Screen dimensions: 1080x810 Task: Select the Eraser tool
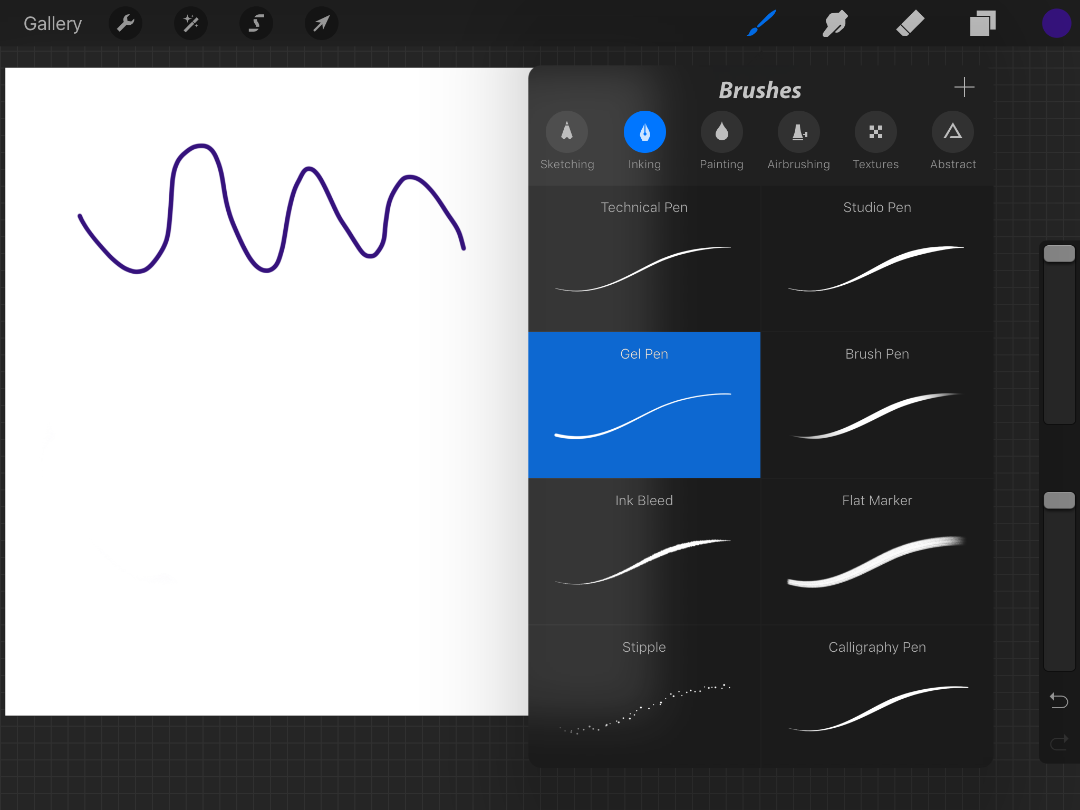910,24
